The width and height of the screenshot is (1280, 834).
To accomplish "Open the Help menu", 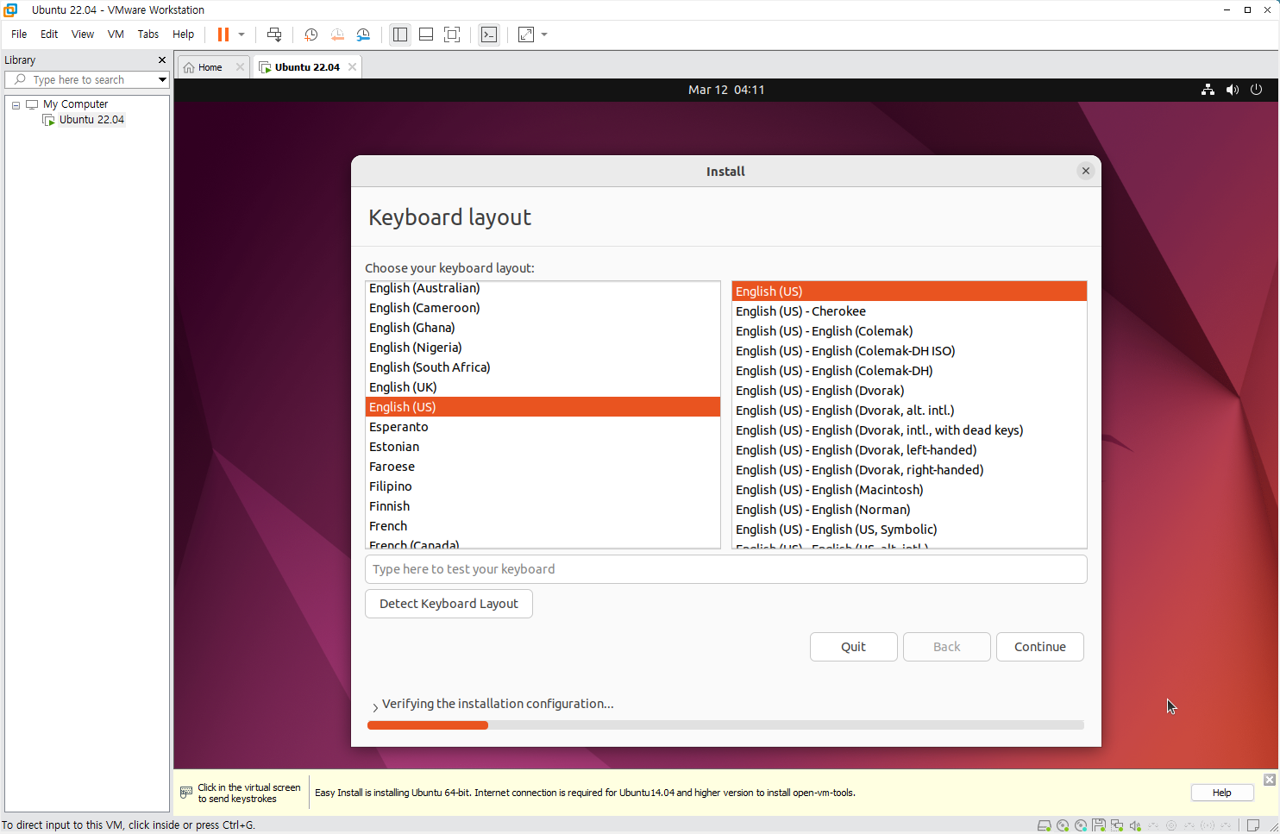I will pyautogui.click(x=183, y=34).
